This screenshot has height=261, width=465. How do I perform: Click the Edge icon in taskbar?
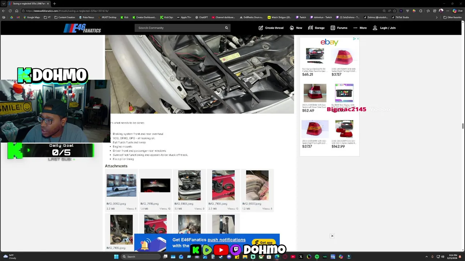point(277,257)
